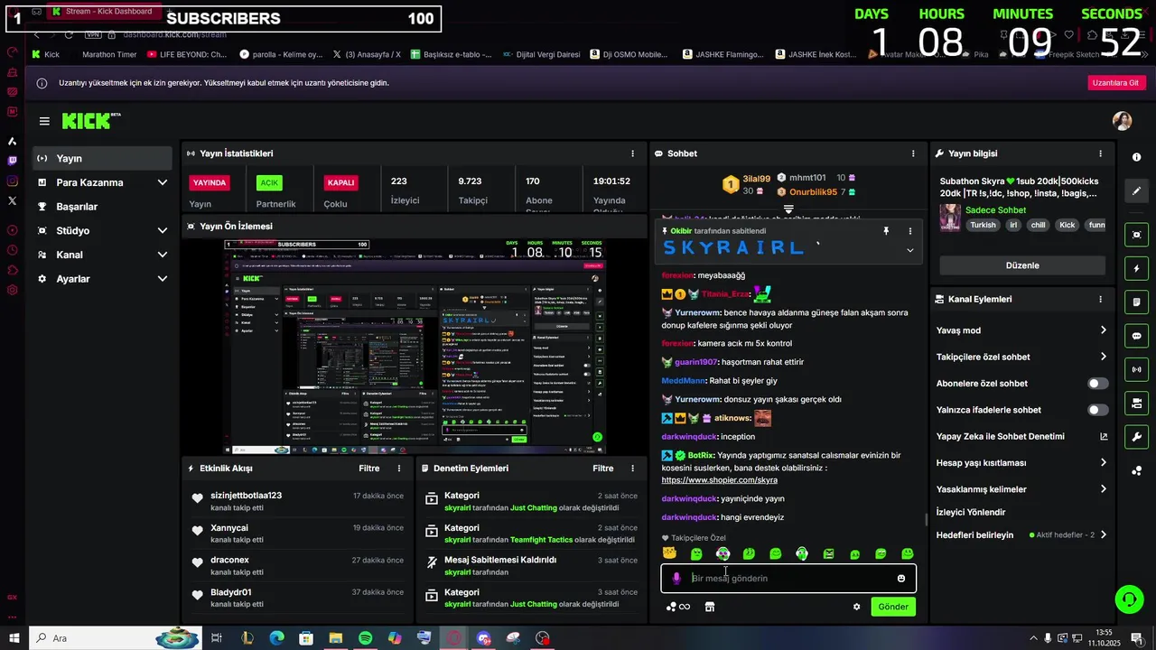Open the info icon in right toolbar
This screenshot has width=1156, height=650.
tap(1136, 157)
